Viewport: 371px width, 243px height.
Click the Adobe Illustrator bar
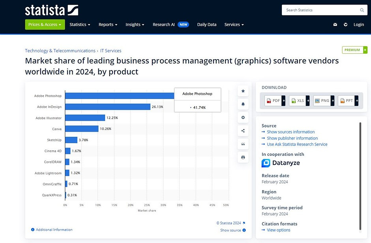pyautogui.click(x=85, y=118)
